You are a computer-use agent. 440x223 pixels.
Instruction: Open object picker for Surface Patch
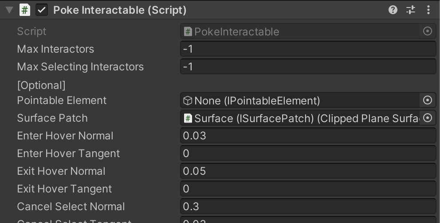(428, 118)
